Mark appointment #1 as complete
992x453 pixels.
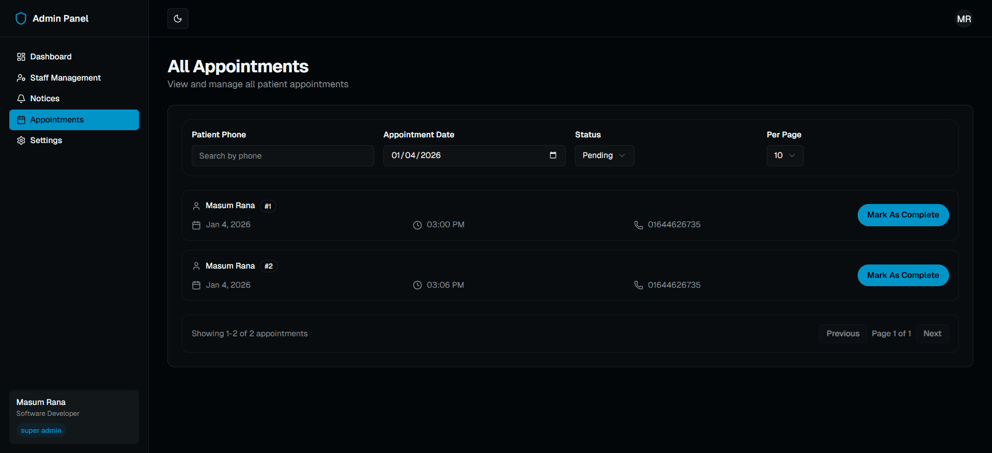(x=903, y=215)
